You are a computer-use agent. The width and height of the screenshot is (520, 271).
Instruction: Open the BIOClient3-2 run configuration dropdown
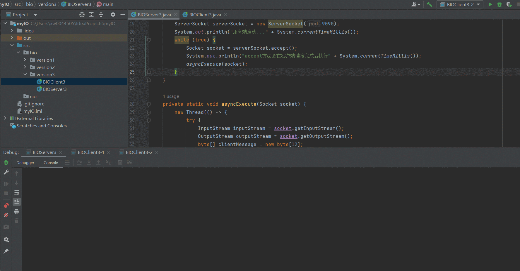coord(460,4)
